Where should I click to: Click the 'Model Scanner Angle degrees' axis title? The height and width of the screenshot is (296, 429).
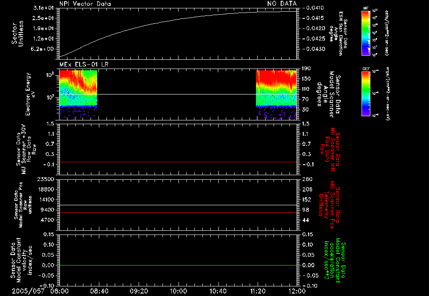pos(328,94)
